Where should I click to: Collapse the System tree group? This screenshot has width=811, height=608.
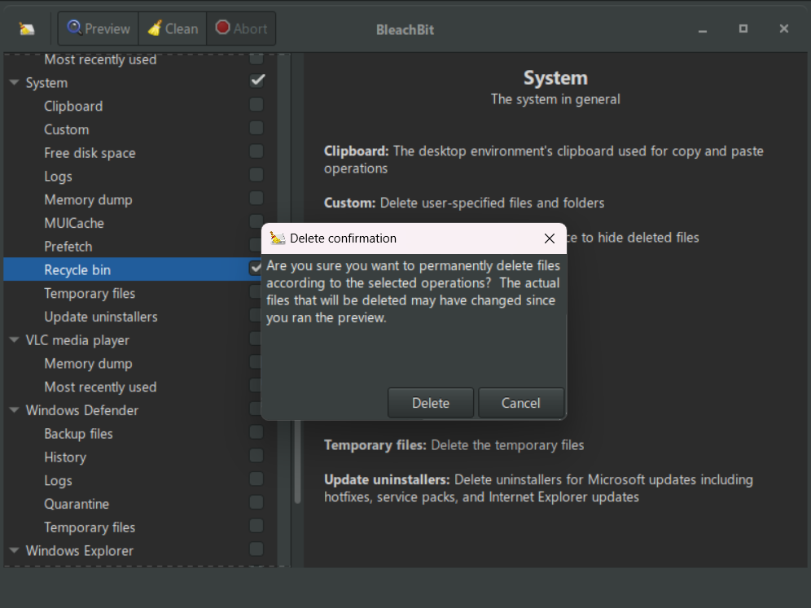[15, 82]
